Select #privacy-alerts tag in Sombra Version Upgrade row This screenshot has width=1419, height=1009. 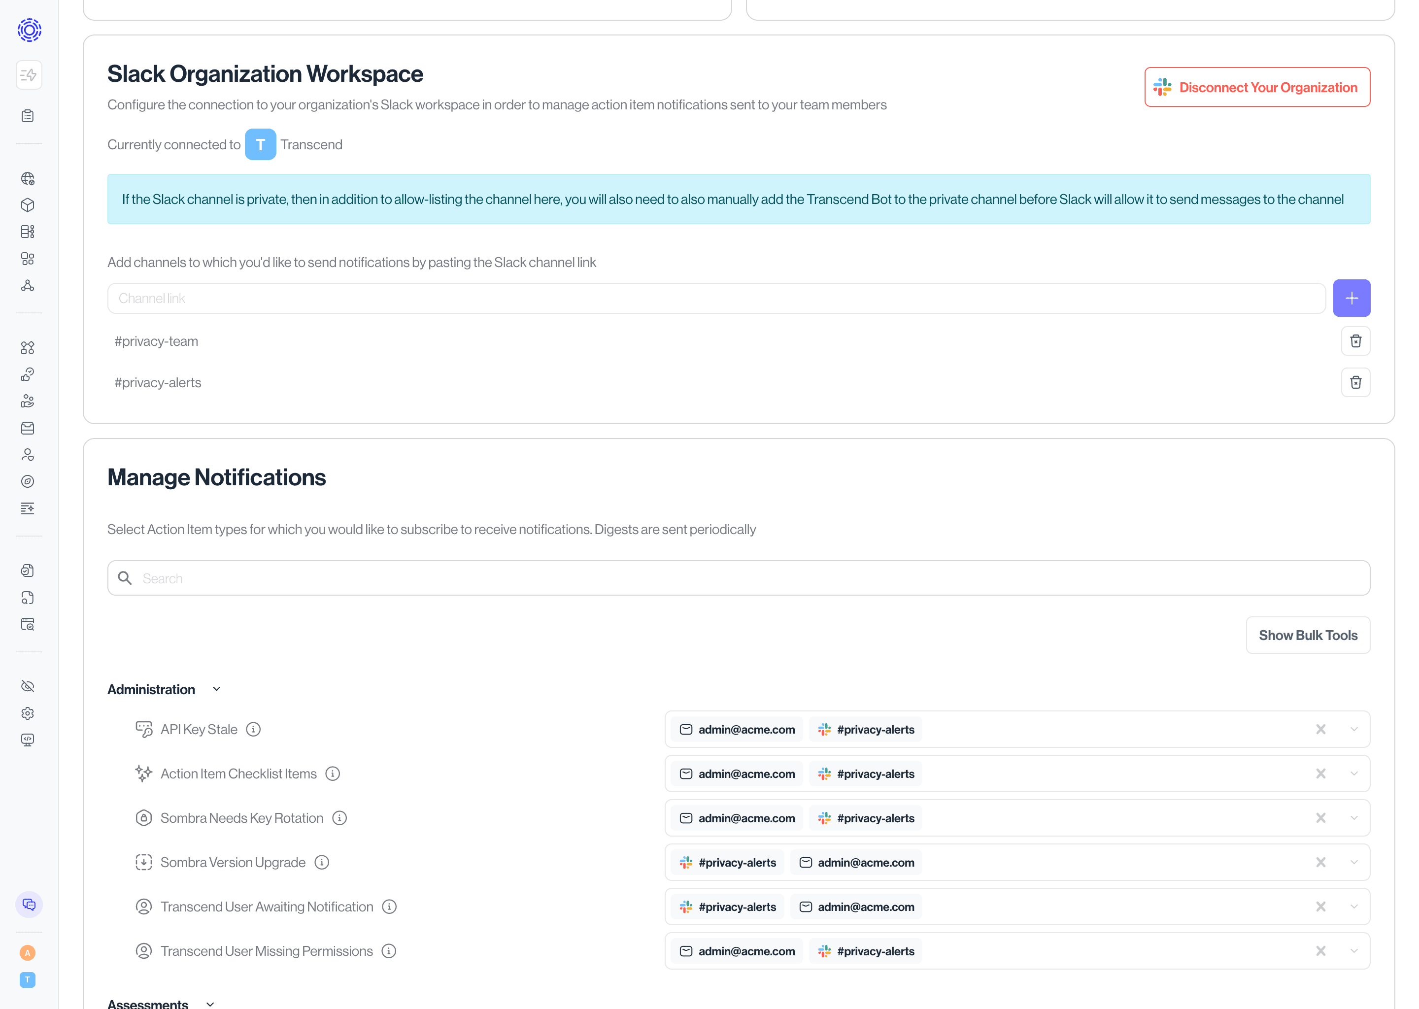click(728, 862)
